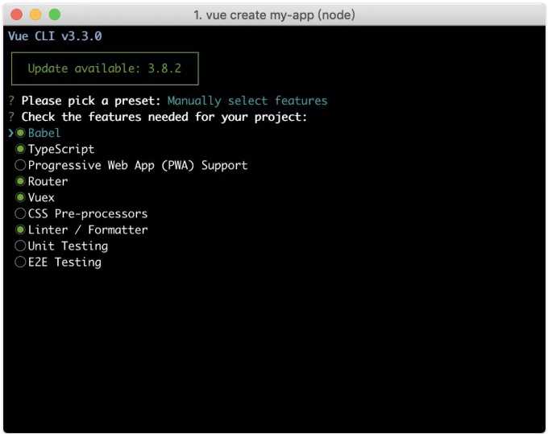Enable the Unit Testing circle
Viewport: 548px width, 434px height.
point(20,246)
